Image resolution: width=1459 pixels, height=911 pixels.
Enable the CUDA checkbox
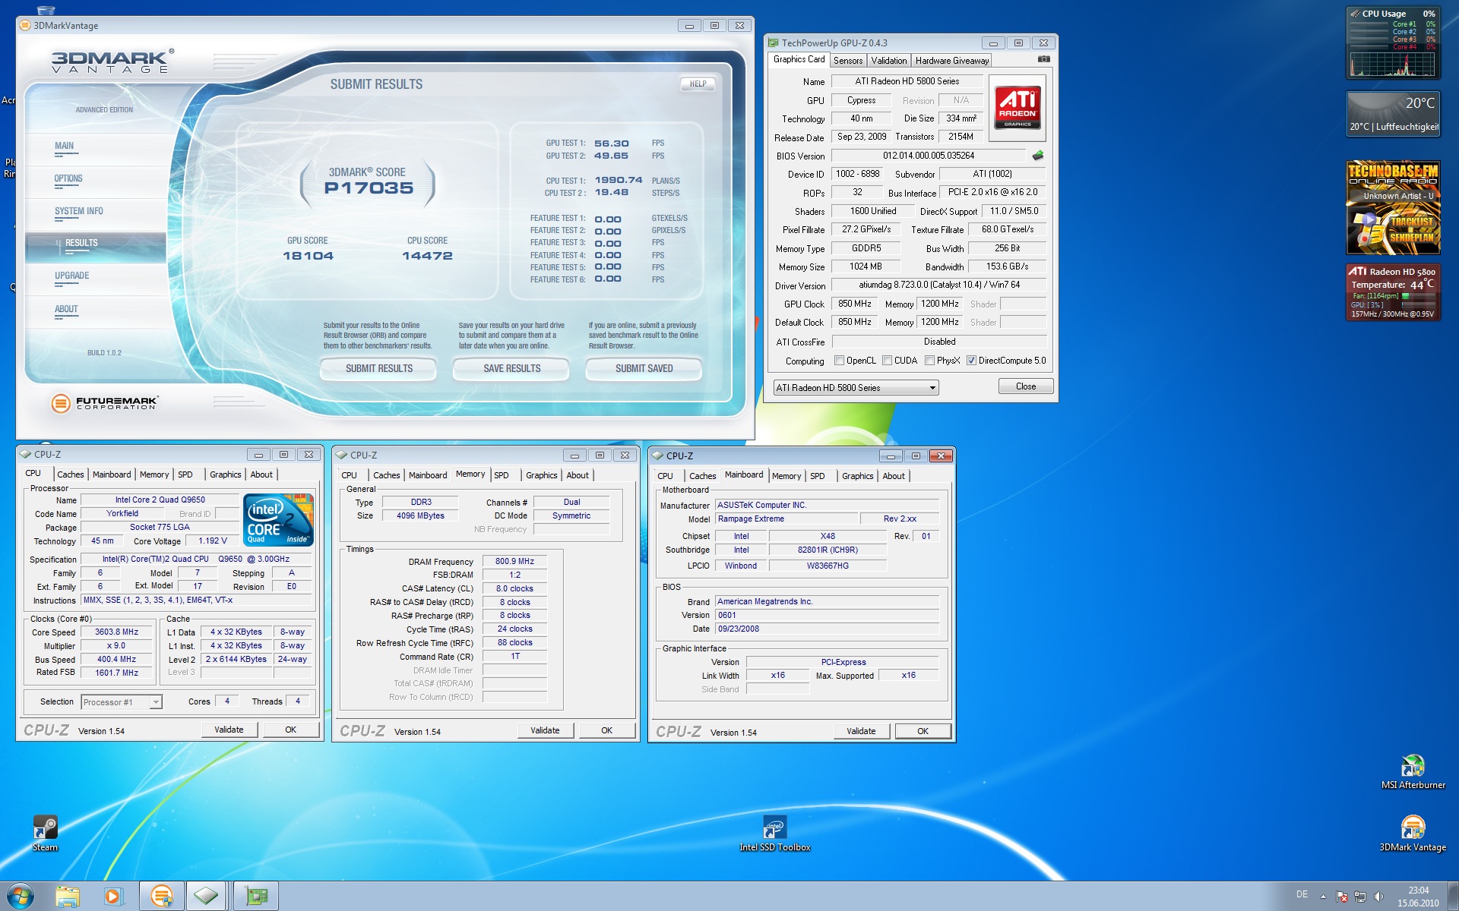click(x=887, y=361)
